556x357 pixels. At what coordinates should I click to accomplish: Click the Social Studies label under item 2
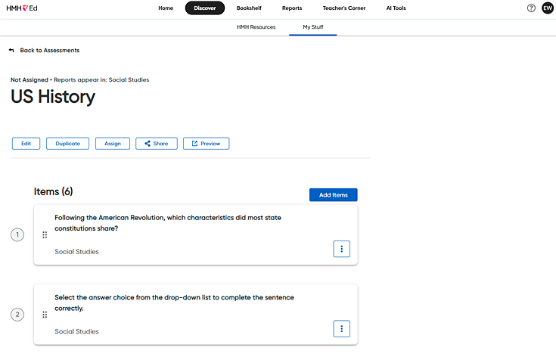click(x=76, y=331)
